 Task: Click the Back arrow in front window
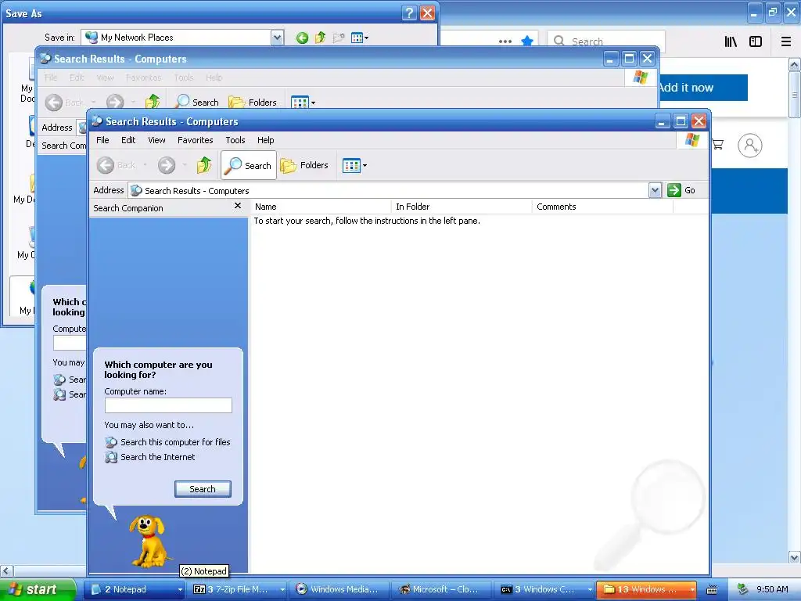click(106, 165)
